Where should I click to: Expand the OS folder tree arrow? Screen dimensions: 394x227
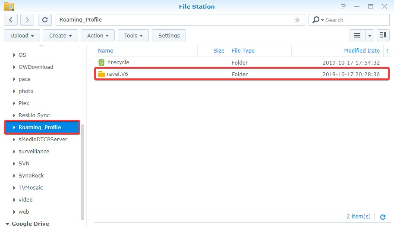click(x=14, y=55)
